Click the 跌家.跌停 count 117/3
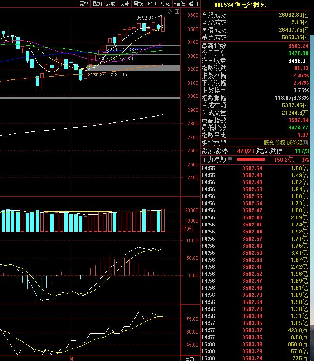The width and height of the screenshot is (314, 361). tap(302, 151)
